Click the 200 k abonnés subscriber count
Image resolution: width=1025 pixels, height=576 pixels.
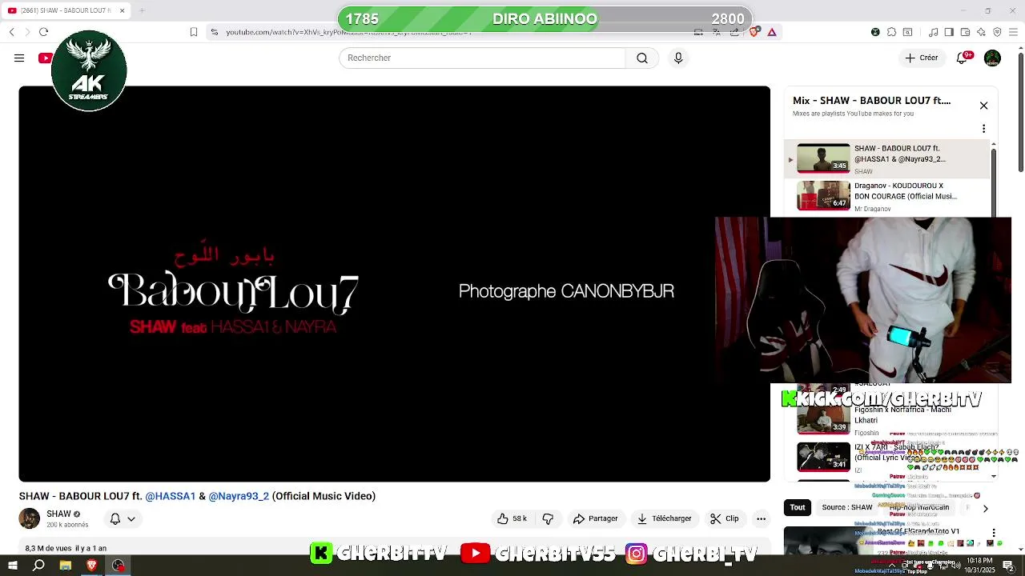pyautogui.click(x=67, y=525)
